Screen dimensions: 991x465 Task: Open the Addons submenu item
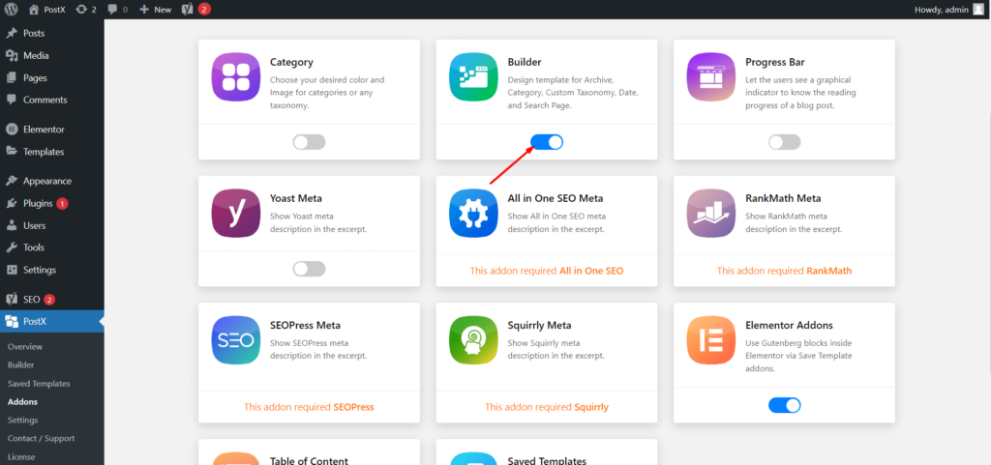click(x=23, y=402)
